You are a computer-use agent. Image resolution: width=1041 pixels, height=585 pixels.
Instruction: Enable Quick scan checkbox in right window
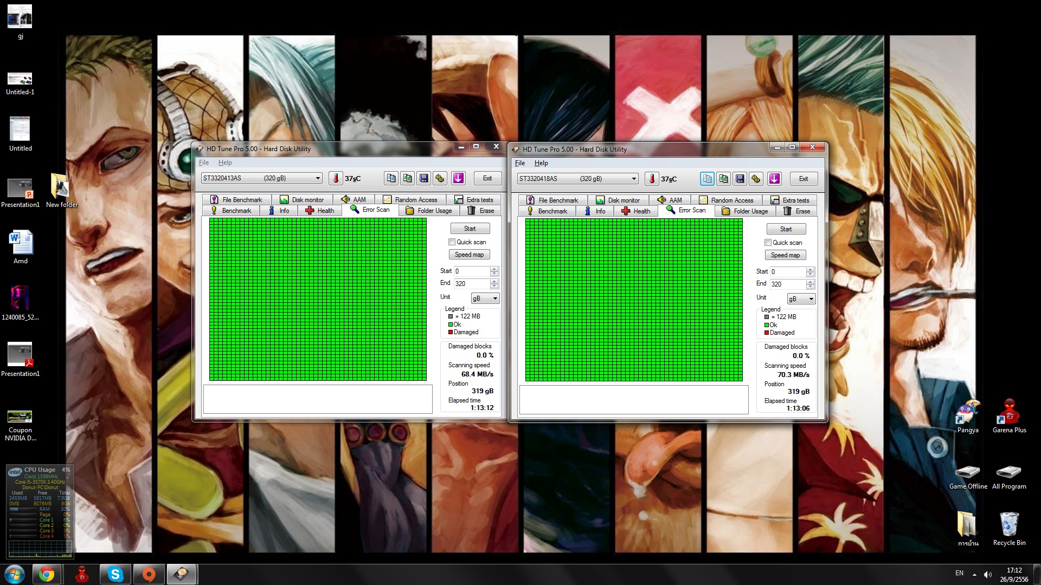click(768, 243)
